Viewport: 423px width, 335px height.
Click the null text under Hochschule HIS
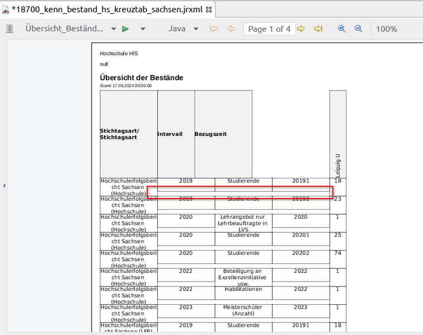point(104,64)
